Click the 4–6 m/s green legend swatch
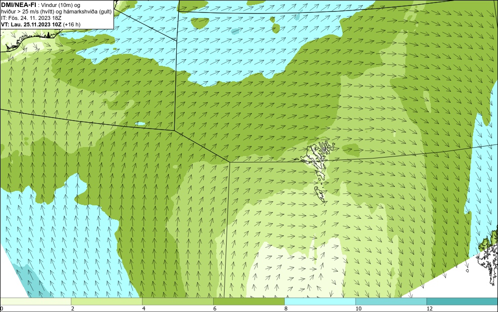The height and width of the screenshot is (312, 498). click(178, 302)
